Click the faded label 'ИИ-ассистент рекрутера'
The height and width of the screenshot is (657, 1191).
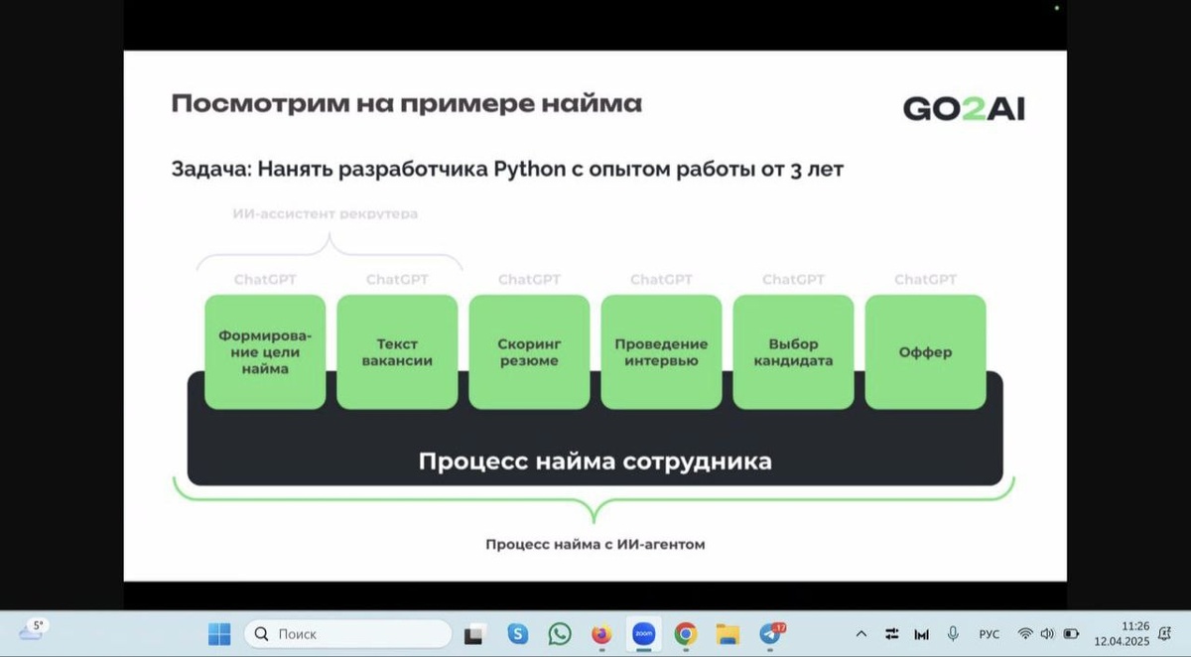click(x=326, y=213)
